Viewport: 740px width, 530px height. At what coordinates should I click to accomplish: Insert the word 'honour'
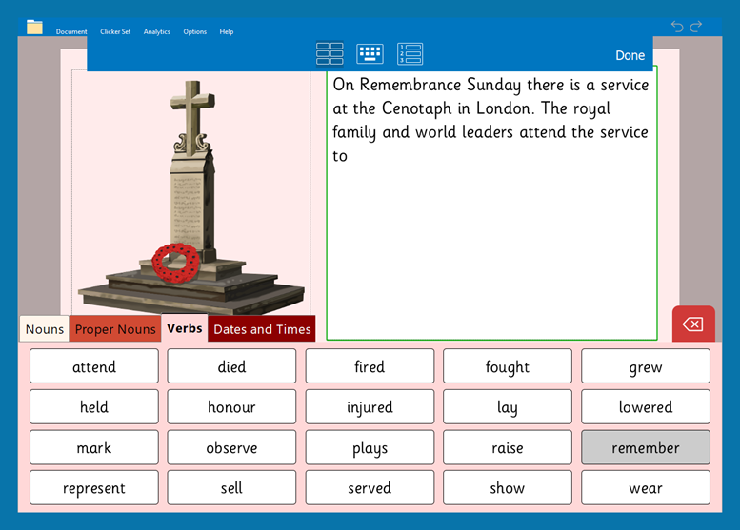click(x=231, y=407)
